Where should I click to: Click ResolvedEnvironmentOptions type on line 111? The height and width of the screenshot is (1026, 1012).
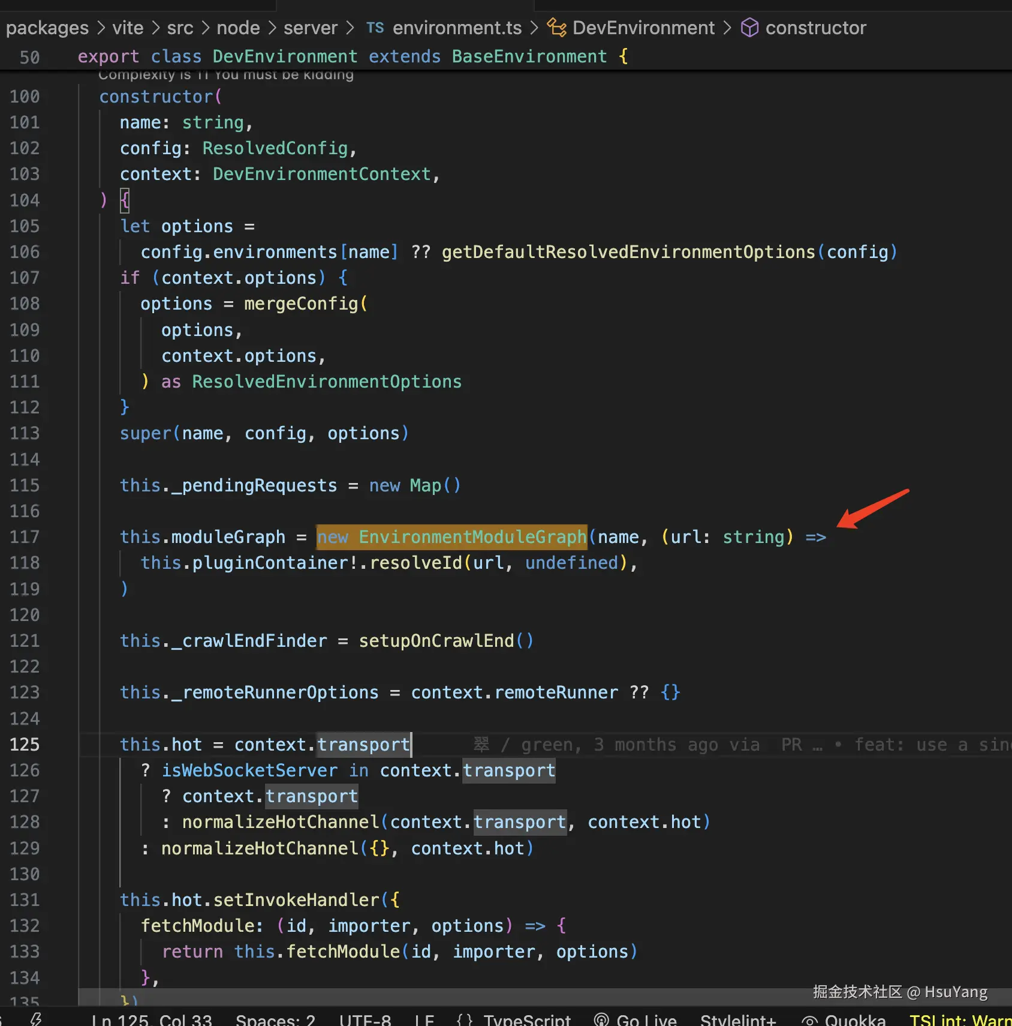(x=327, y=382)
